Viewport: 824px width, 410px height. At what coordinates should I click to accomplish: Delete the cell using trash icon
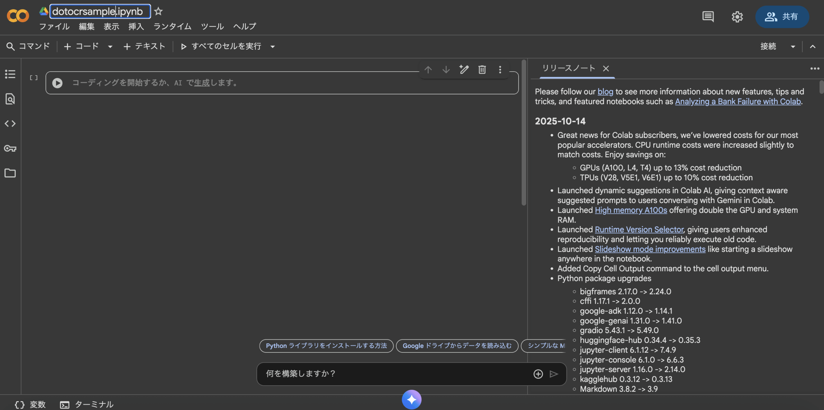(482, 70)
